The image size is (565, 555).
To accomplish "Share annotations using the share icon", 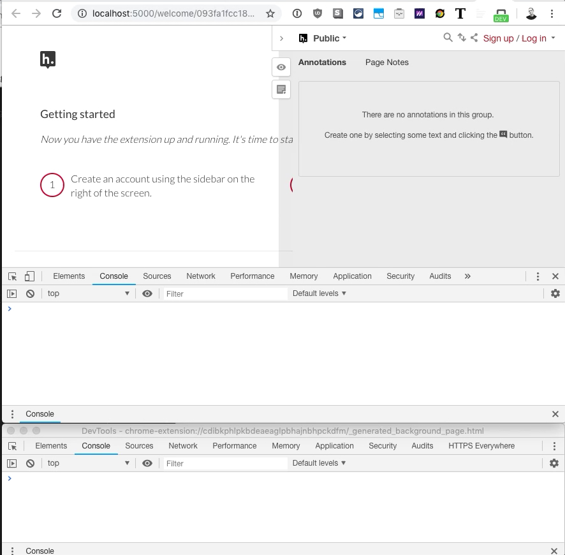I will [x=474, y=38].
